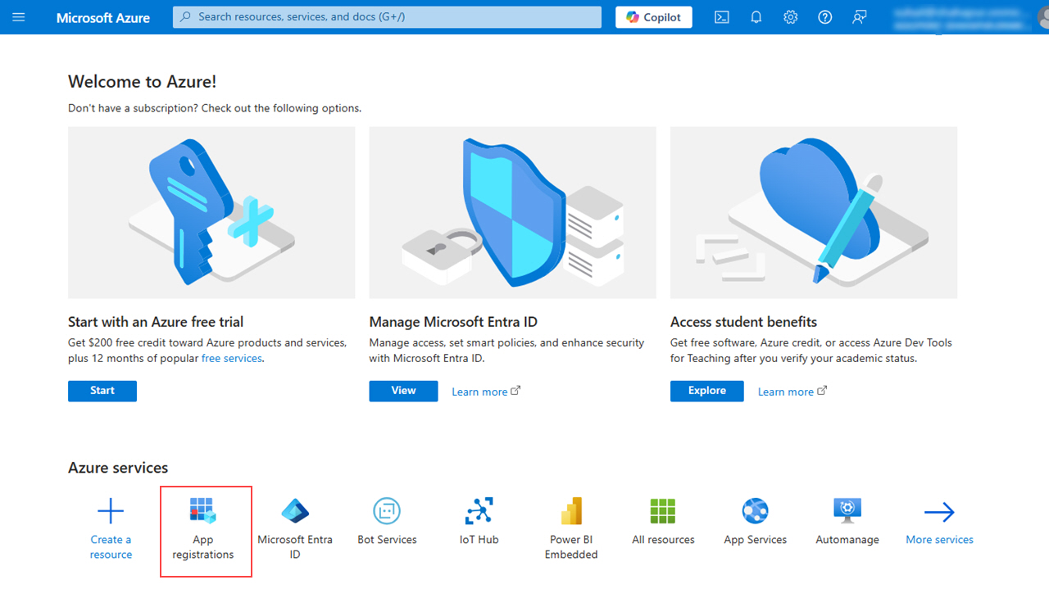Open Automanage service
This screenshot has height=598, width=1049.
847,522
